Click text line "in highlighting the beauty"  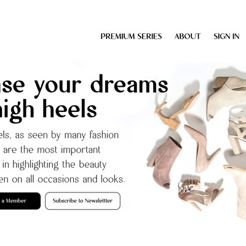54,165
